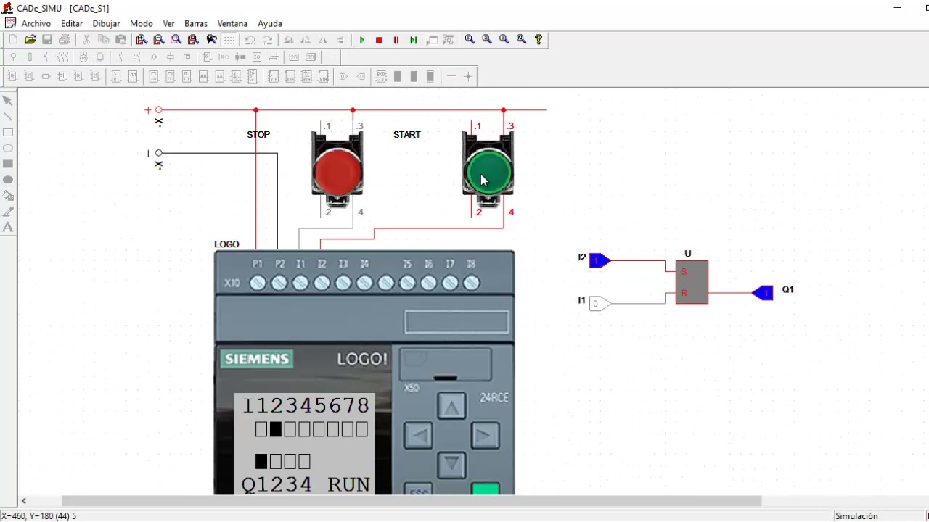Screen dimensions: 929x522
Task: Select the arrow pointer tool
Action: [8, 101]
